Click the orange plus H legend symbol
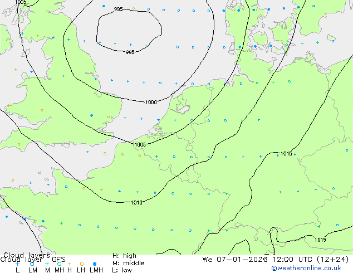353x273 pixels. 70,264
